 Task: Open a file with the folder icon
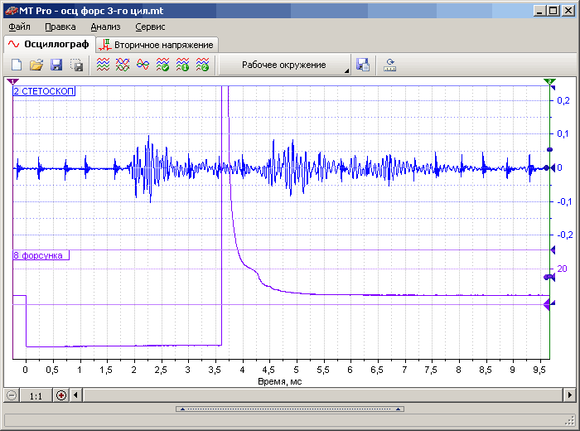coord(36,65)
